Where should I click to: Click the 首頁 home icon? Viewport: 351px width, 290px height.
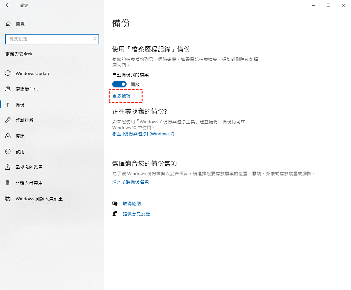click(8, 24)
